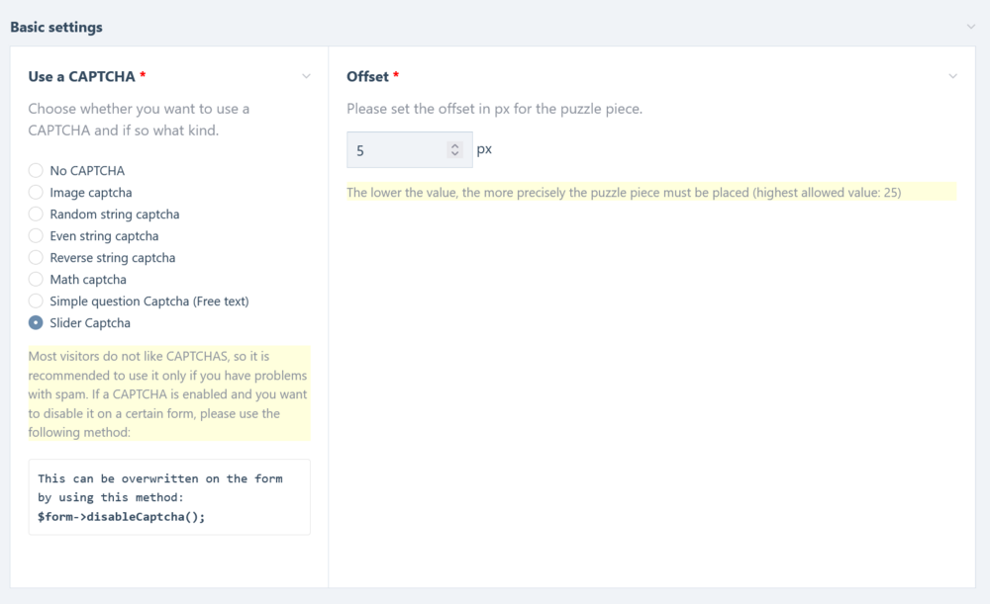Screen dimensions: 990x604
Task: Choose the Image captcha radio button
Action: (36, 193)
